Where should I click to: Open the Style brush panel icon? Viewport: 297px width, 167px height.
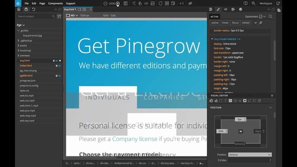point(218,9)
